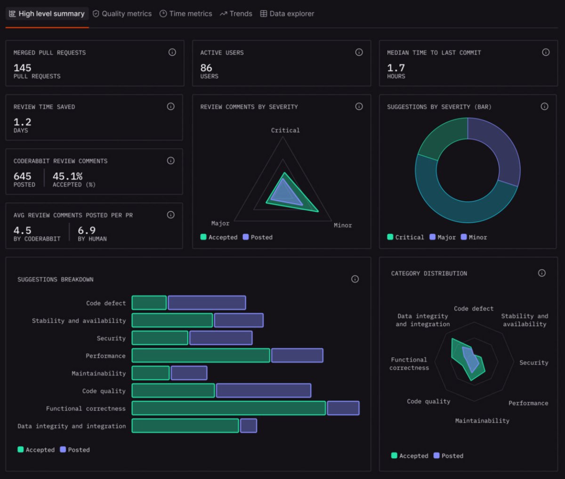This screenshot has width=565, height=479.
Task: Click the table icon beside Data explorer
Action: tap(264, 14)
